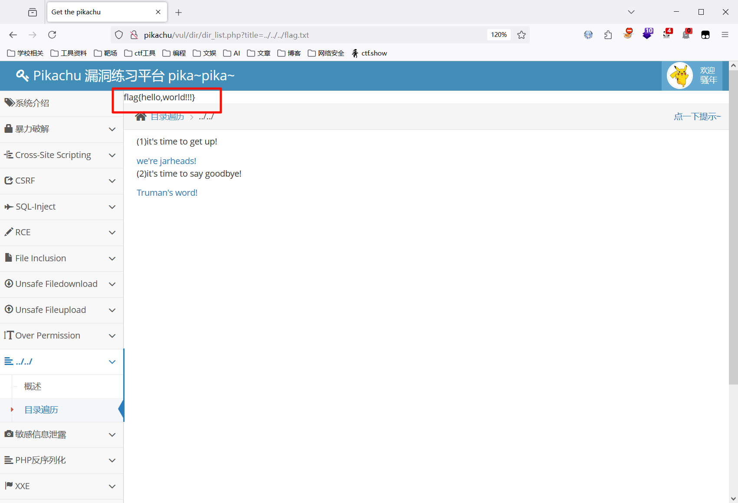Expand the Unsafe Filedownload menu
This screenshot has height=503, width=738.
tap(62, 284)
